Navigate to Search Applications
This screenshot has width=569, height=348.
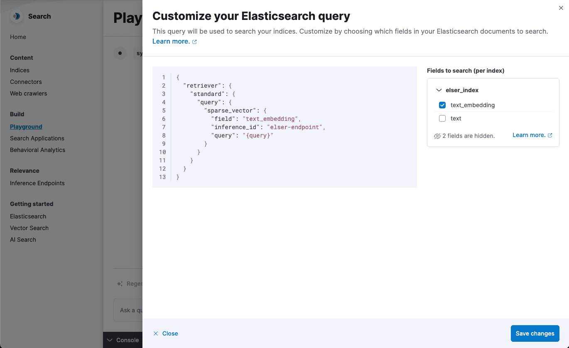click(x=37, y=138)
